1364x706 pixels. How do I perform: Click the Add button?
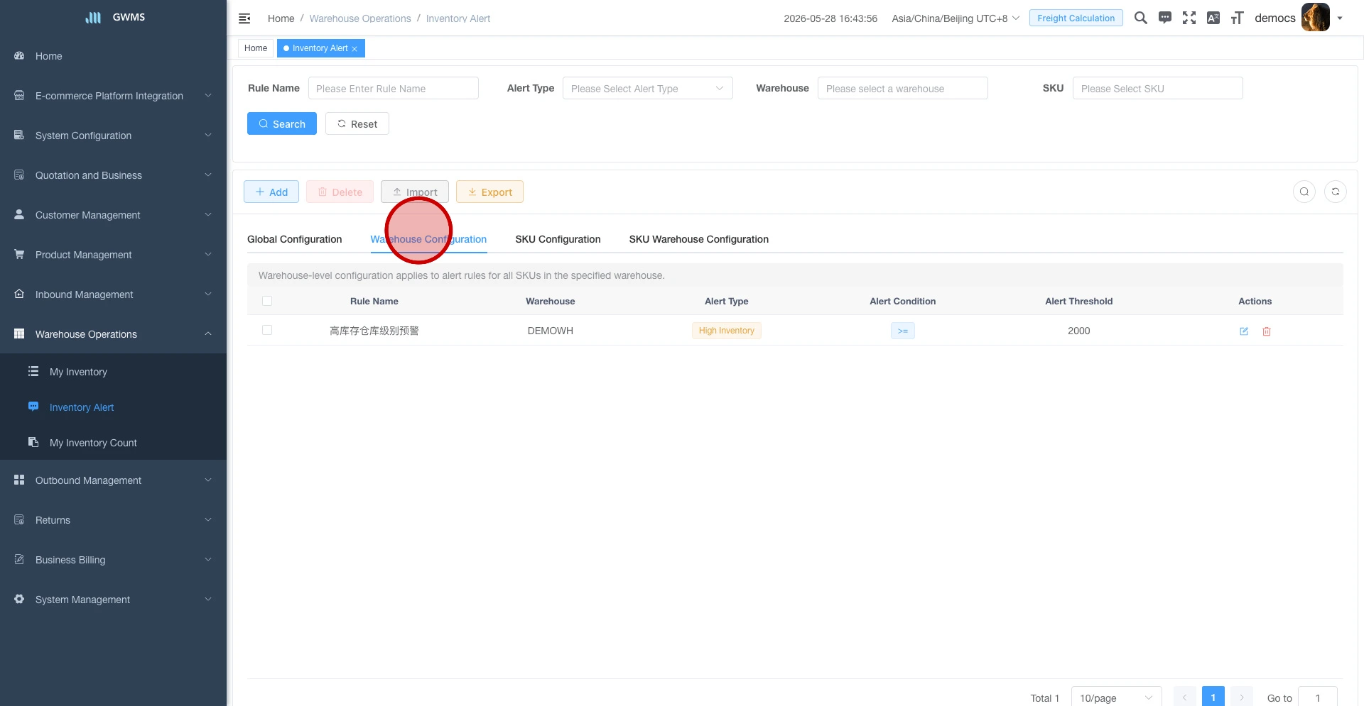click(x=271, y=192)
